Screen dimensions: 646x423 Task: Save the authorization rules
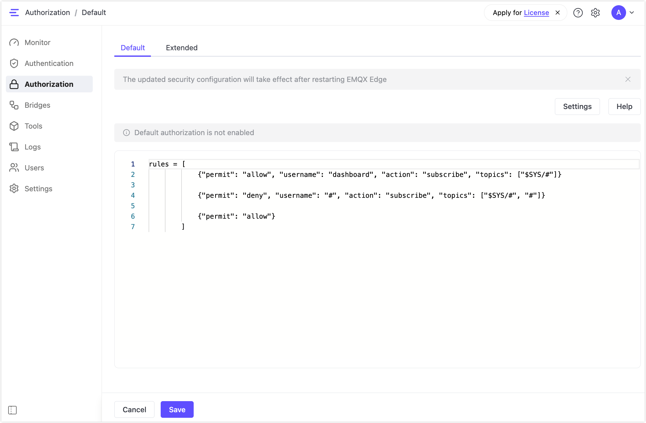pos(177,409)
